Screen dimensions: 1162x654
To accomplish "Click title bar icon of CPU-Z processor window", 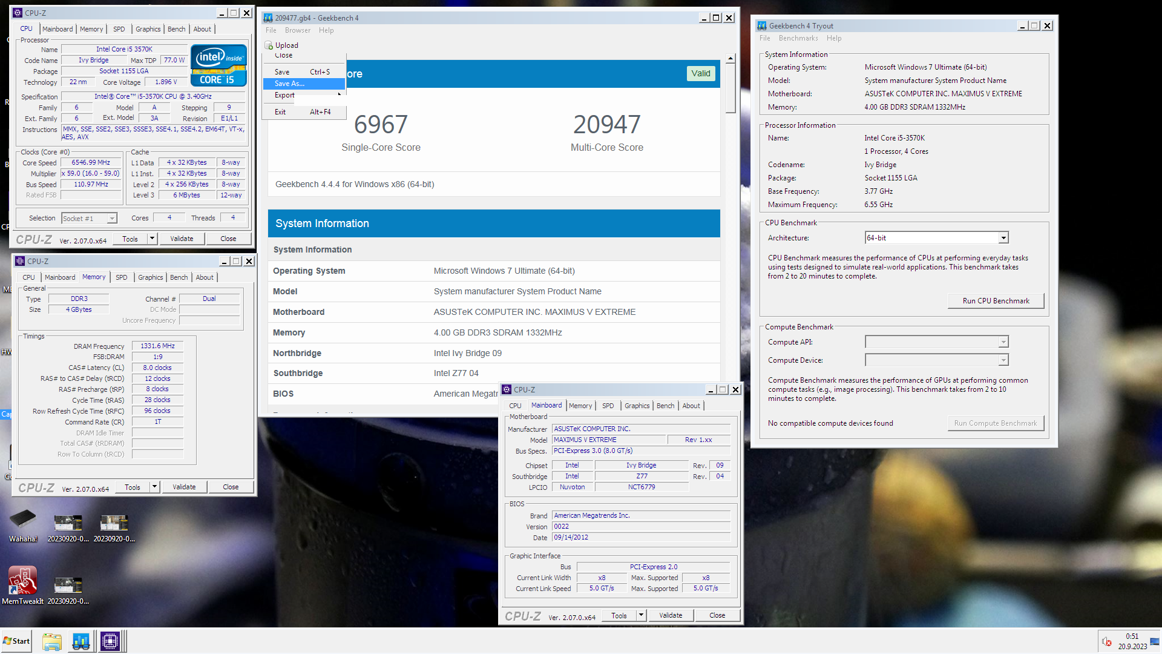I will [18, 13].
